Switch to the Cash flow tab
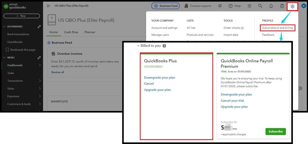Image resolution: width=308 pixels, height=144 pixels. coord(71,32)
